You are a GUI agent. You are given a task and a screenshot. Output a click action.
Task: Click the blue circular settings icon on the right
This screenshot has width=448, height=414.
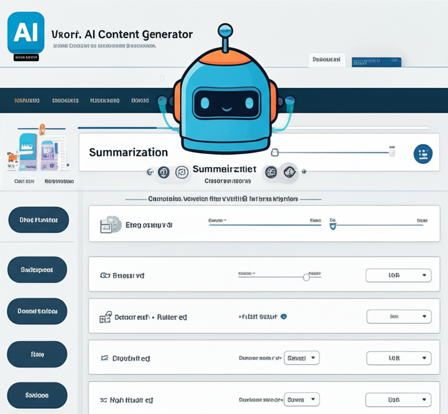(x=423, y=153)
